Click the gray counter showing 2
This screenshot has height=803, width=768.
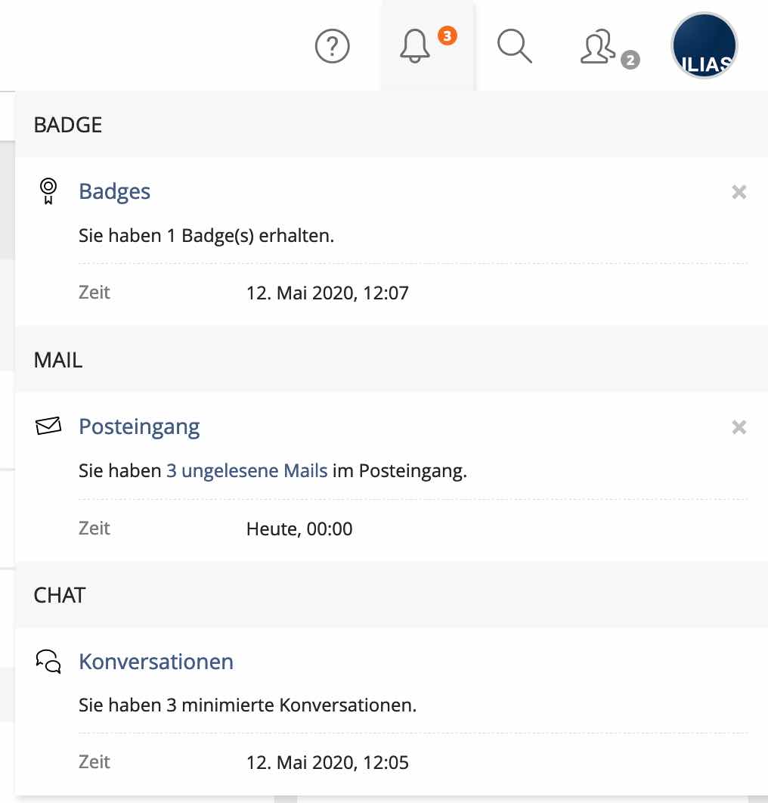(630, 60)
